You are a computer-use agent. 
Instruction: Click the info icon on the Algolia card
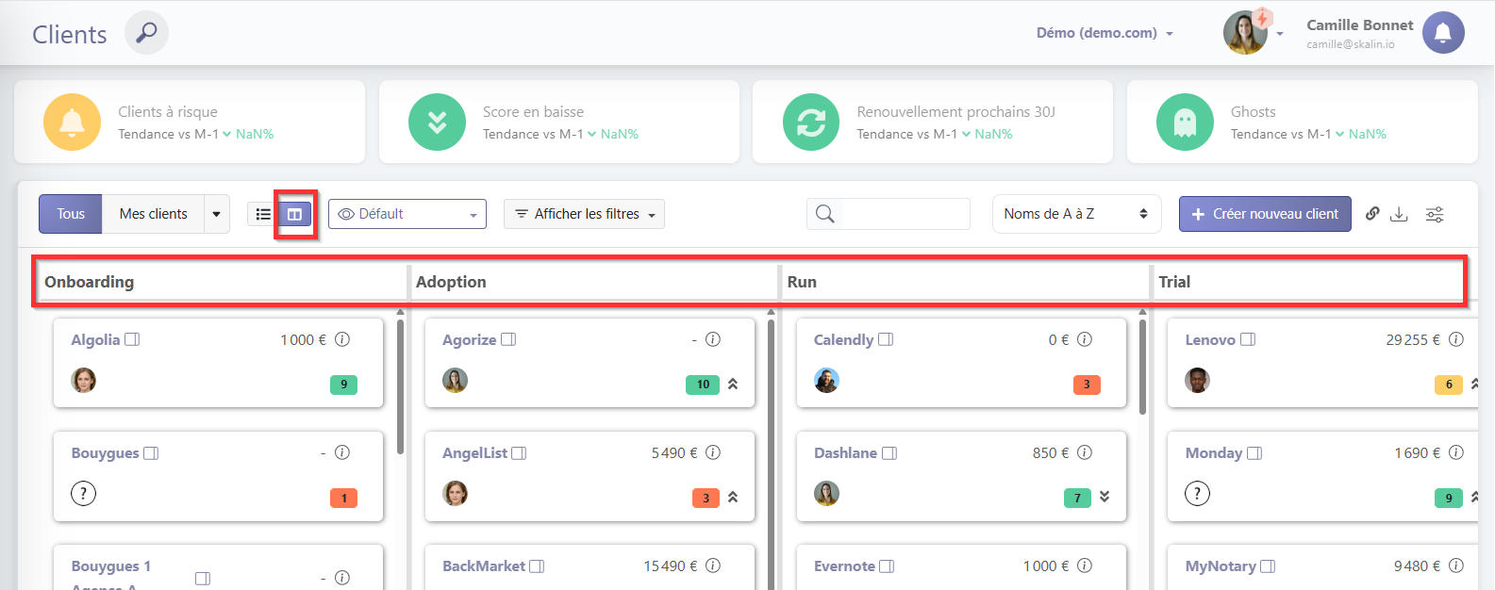(342, 339)
